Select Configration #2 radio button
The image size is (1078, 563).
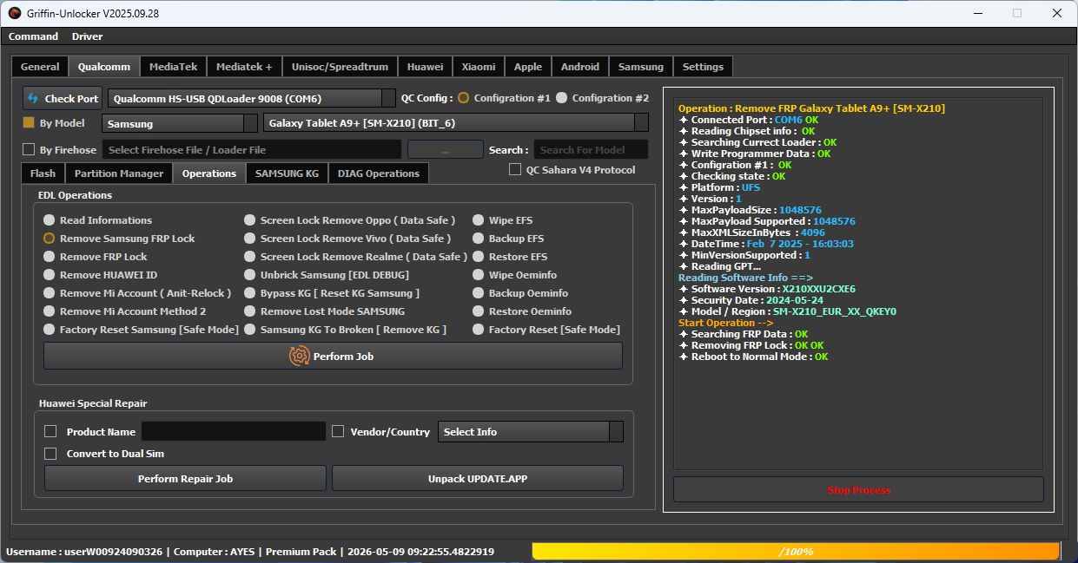pos(561,98)
